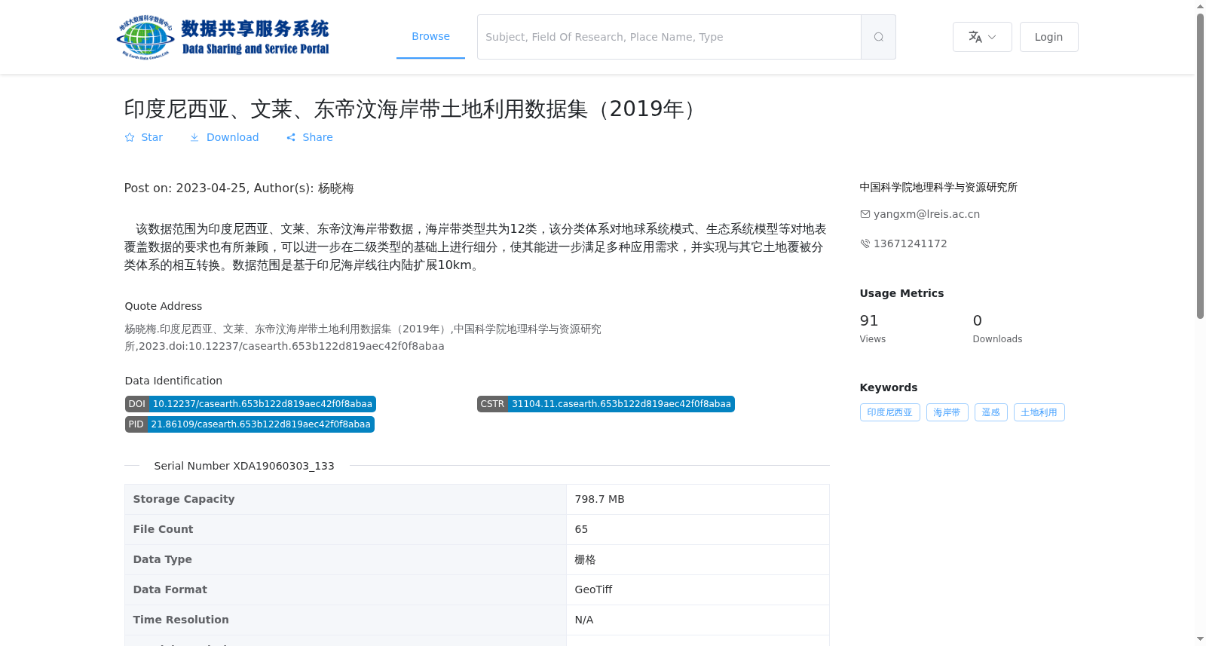Screen dimensions: 1206x646
Task: Click the Post on date and author line
Action: point(239,188)
